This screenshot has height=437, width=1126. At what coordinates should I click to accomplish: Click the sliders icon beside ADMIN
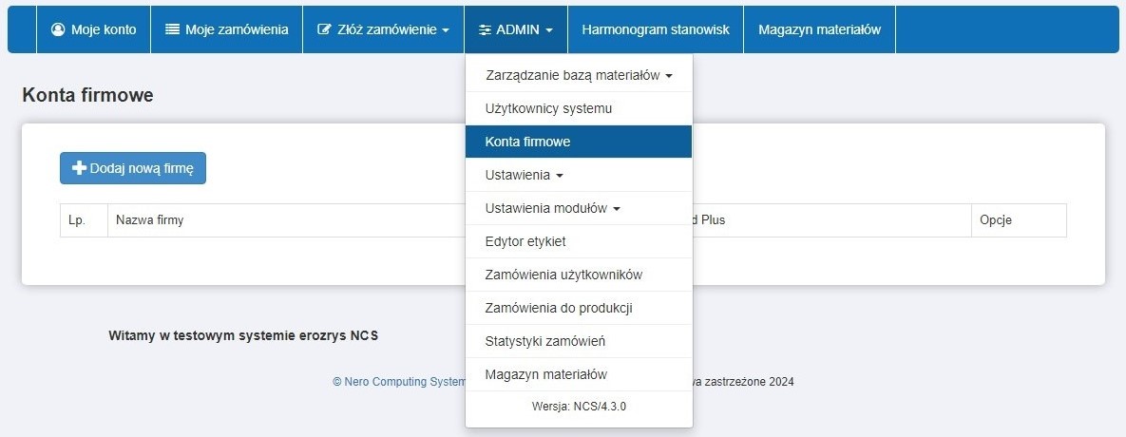[484, 29]
